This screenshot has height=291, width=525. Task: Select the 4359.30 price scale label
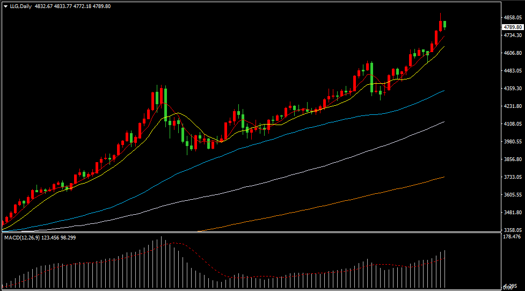pyautogui.click(x=513, y=89)
